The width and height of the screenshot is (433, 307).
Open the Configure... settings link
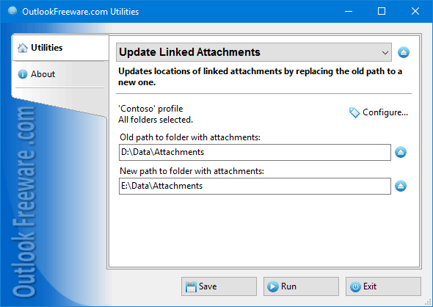point(379,112)
